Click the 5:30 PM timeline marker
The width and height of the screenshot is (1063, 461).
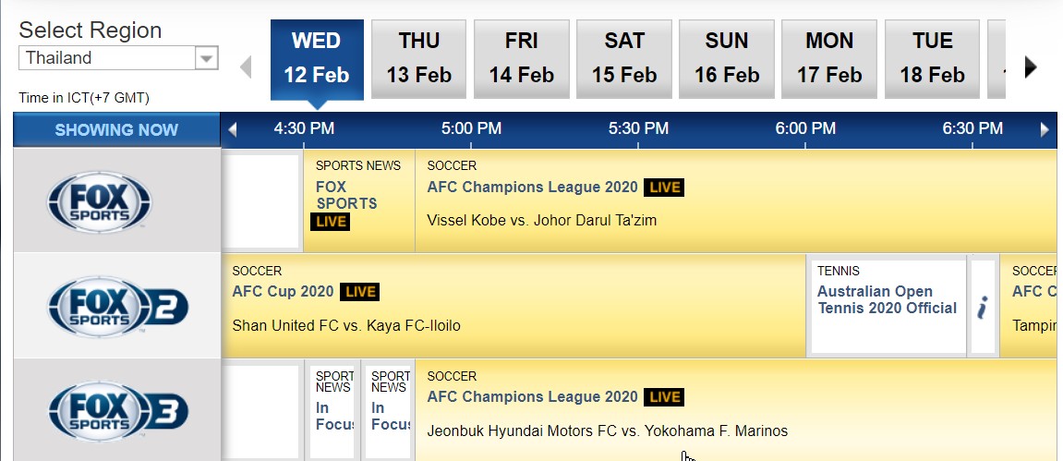637,129
